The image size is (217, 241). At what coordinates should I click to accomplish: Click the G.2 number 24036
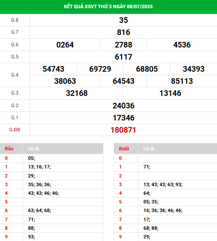coord(123,106)
